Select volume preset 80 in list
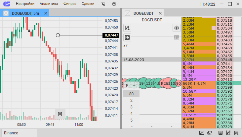242x137 pixels. [131, 94]
